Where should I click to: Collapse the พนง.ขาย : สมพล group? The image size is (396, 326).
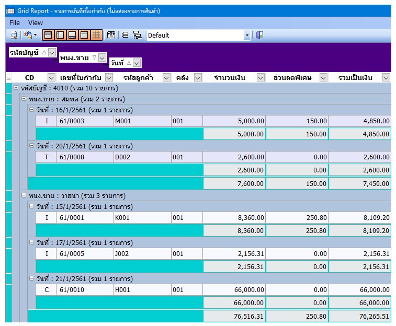click(24, 99)
